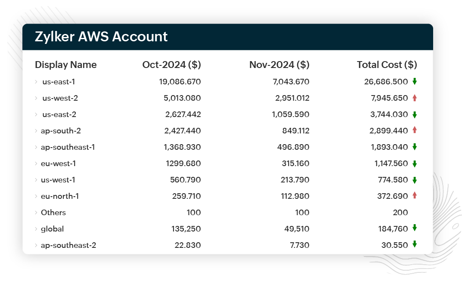
Task: Click the green down arrow for ap-southeast-1
Action: coord(415,147)
